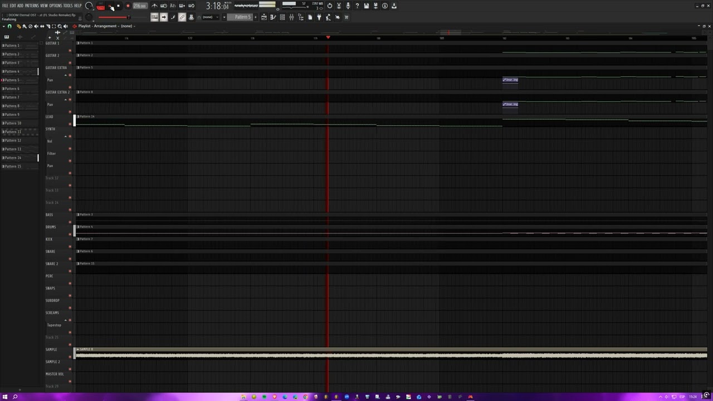Mute the GUITAR 2 track
The width and height of the screenshot is (713, 401).
70,62
